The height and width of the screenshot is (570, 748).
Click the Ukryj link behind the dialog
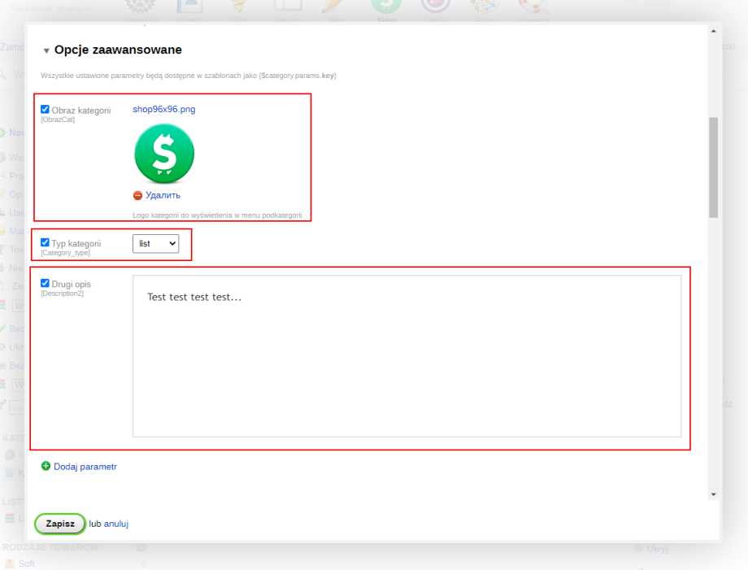[x=656, y=549]
